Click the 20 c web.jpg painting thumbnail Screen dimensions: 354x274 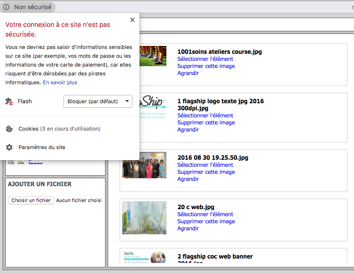pyautogui.click(x=144, y=218)
